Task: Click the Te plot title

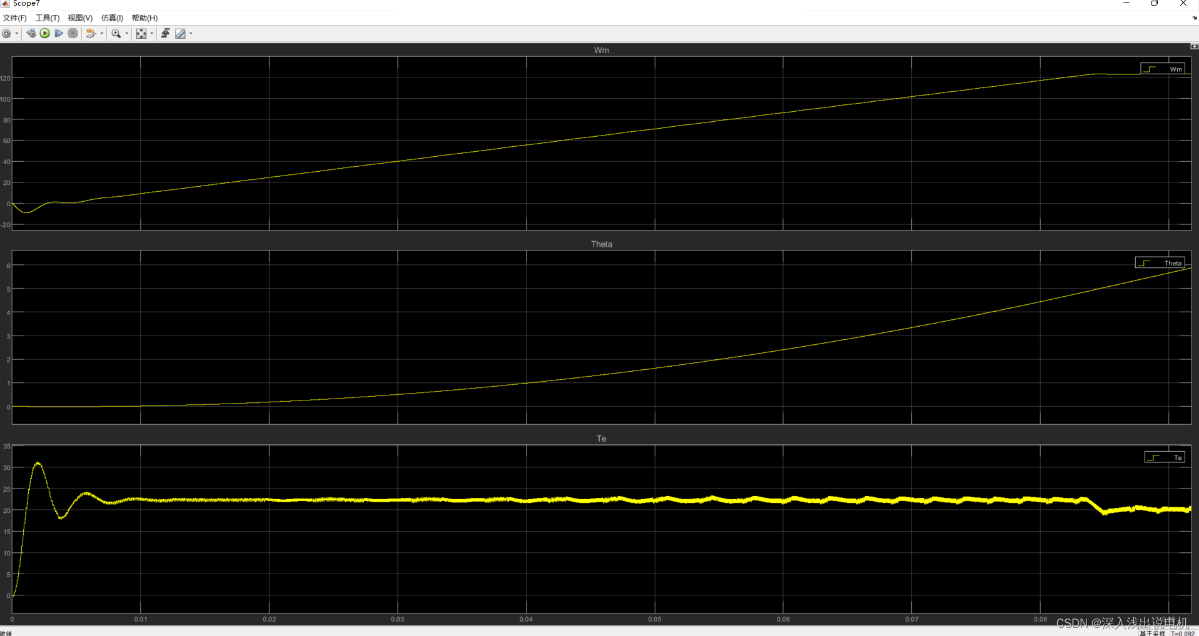Action: [602, 439]
